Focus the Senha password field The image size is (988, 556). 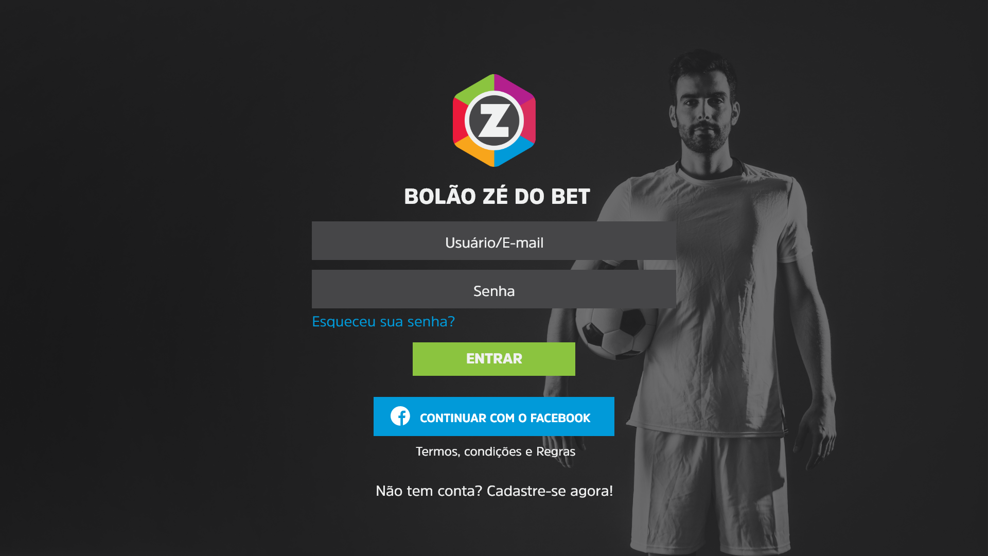pos(494,289)
